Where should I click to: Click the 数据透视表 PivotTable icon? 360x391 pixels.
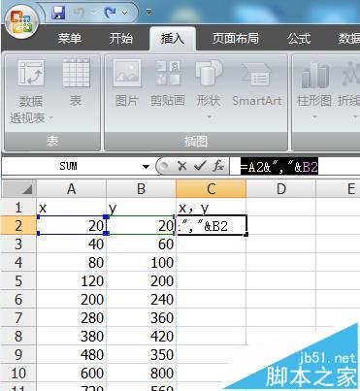(31, 74)
